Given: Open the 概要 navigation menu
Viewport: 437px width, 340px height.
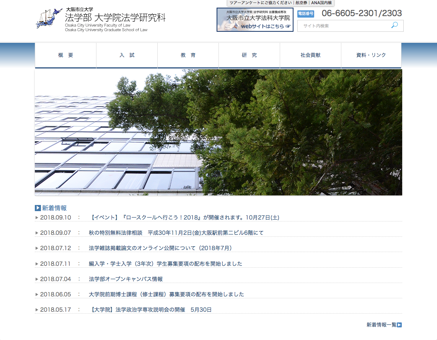Looking at the screenshot, I should (65, 55).
